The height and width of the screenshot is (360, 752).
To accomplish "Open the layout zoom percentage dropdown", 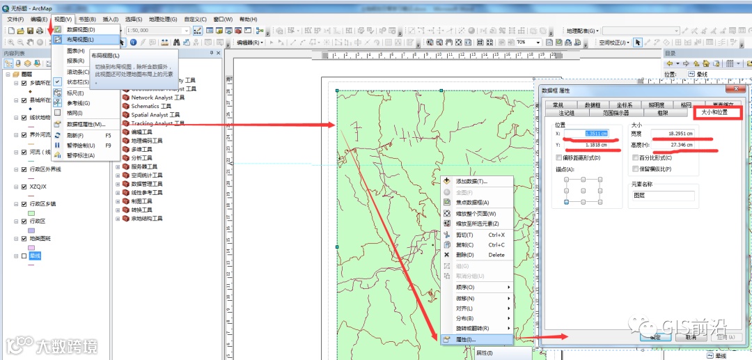I will coord(539,42).
